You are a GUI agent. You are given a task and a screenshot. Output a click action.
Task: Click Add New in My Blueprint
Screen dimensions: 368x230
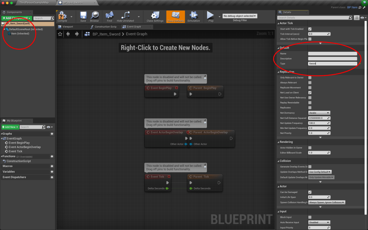[10, 127]
